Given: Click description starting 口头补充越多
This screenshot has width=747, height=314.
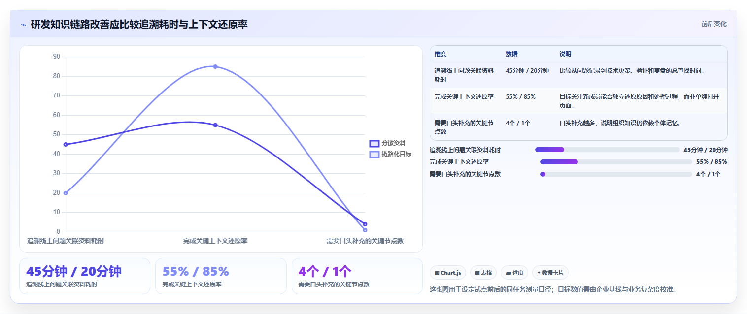Looking at the screenshot, I should click(620, 123).
